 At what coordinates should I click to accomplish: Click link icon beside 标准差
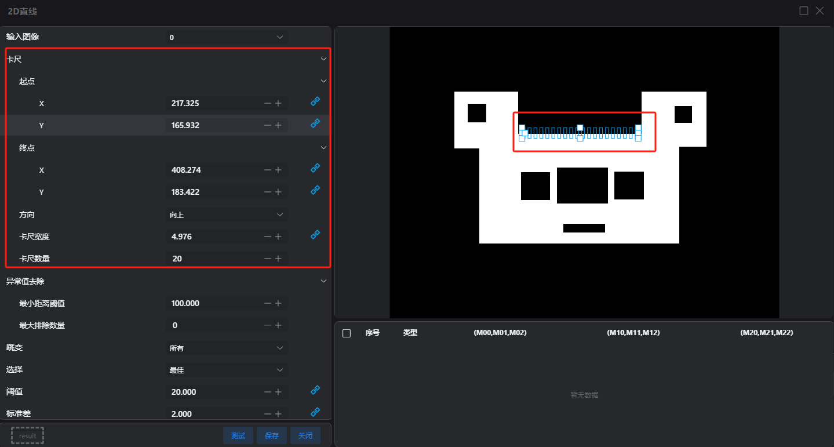[x=315, y=412]
